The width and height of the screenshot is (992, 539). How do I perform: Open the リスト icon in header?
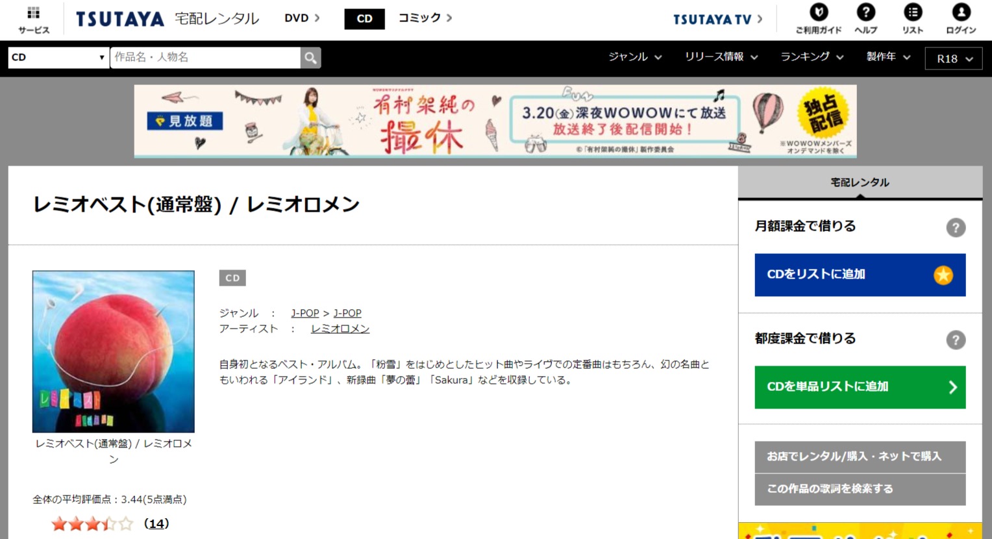913,12
